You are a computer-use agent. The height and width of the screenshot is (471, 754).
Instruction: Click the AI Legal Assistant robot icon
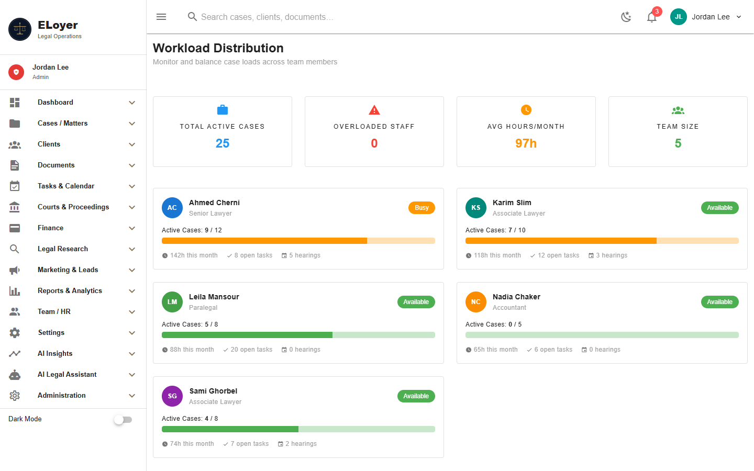(x=15, y=375)
